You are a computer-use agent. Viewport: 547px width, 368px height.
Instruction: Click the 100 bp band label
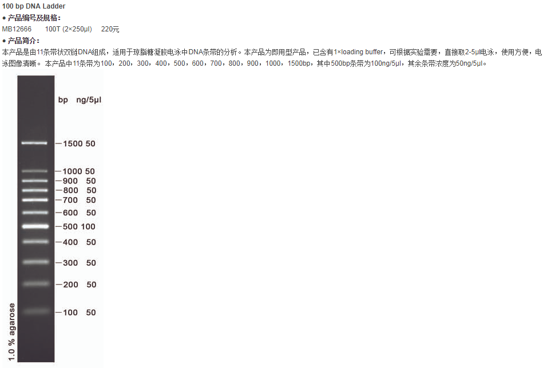(x=70, y=313)
